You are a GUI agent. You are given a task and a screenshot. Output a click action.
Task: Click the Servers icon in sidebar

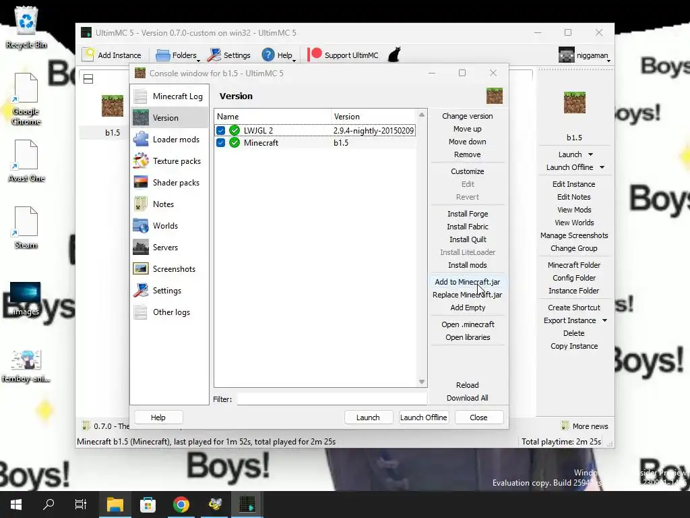[141, 247]
